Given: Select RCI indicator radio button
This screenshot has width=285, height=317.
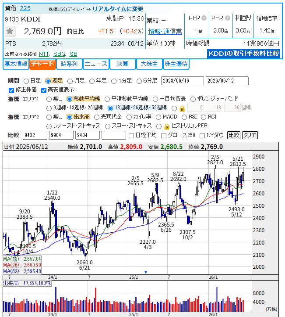Looking at the screenshot, I should [x=204, y=117].
